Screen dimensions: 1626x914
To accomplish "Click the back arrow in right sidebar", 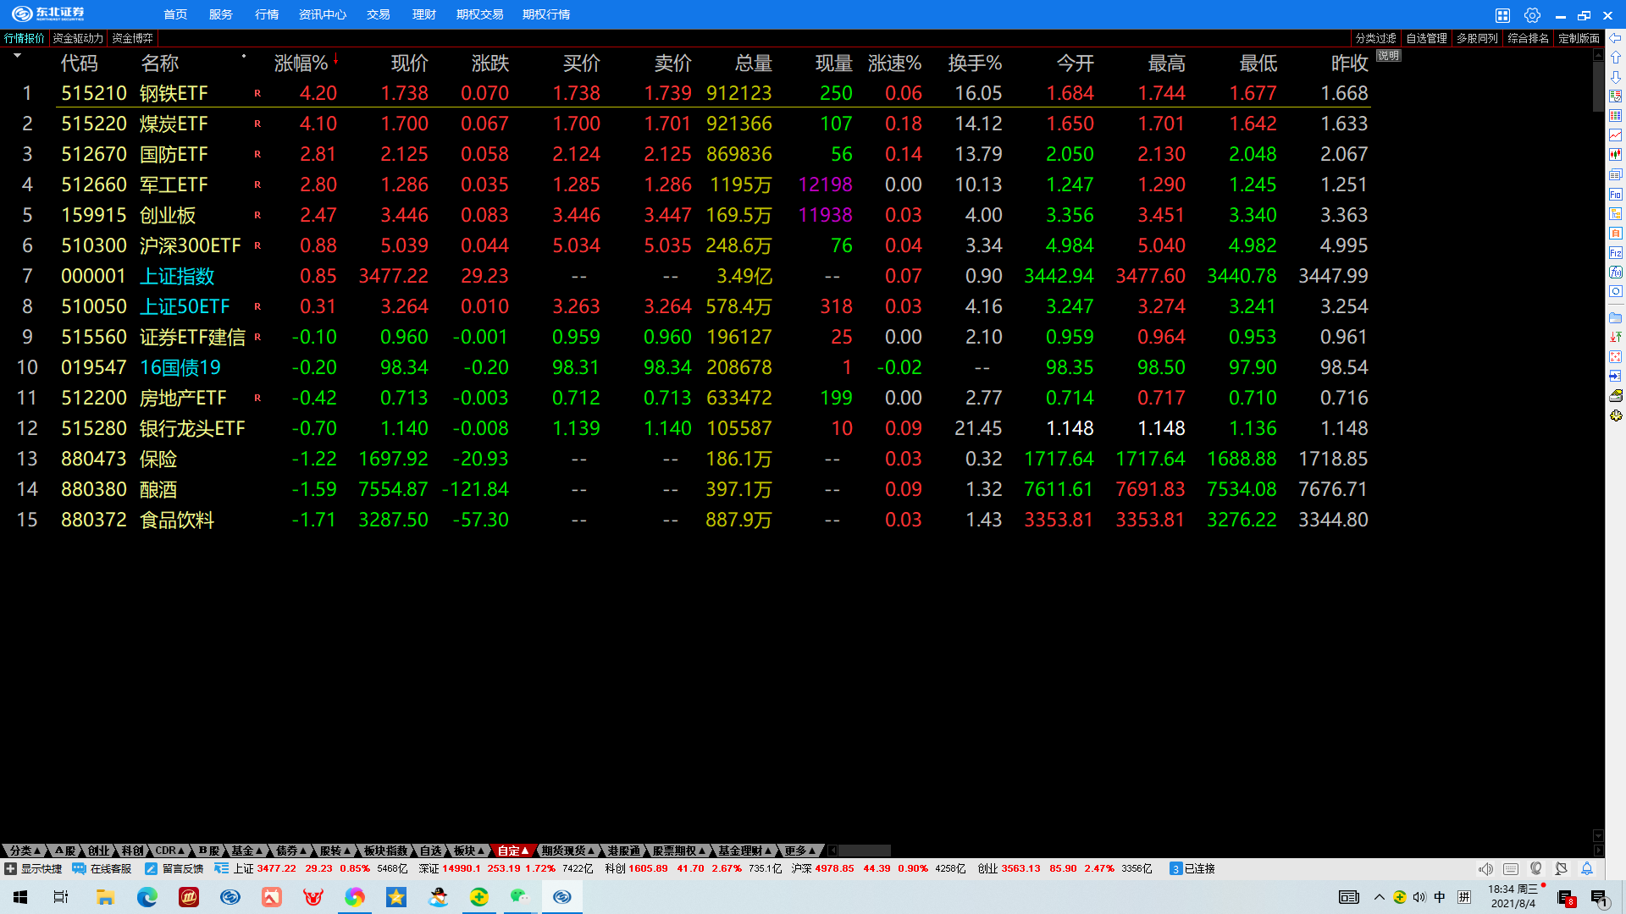I will click(x=1616, y=38).
